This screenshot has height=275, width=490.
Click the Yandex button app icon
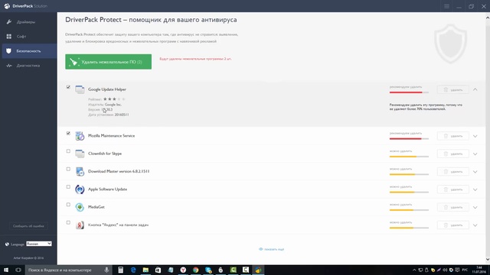(x=80, y=225)
